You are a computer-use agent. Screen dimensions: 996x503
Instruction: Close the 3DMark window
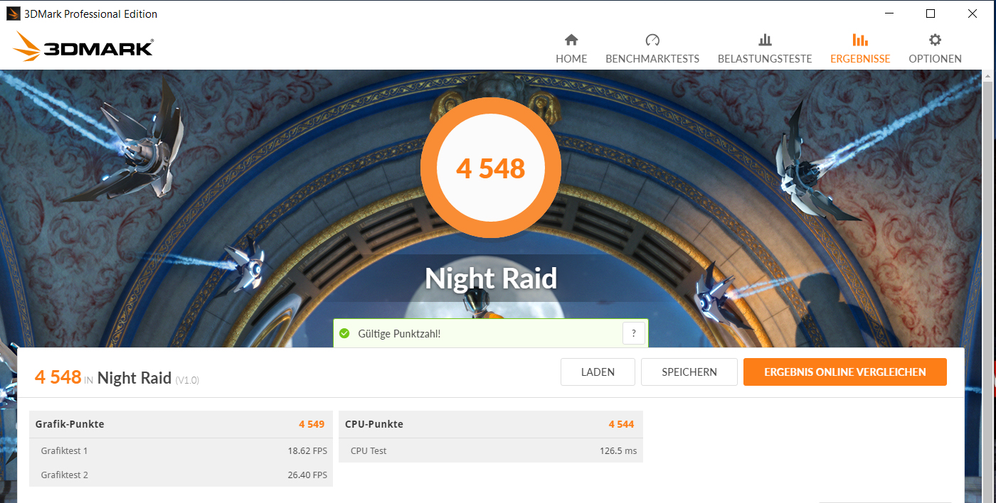(x=973, y=13)
